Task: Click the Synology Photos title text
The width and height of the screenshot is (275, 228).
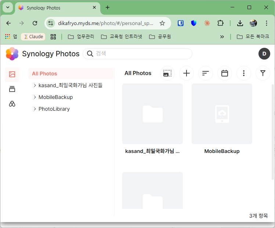Action: (51, 54)
